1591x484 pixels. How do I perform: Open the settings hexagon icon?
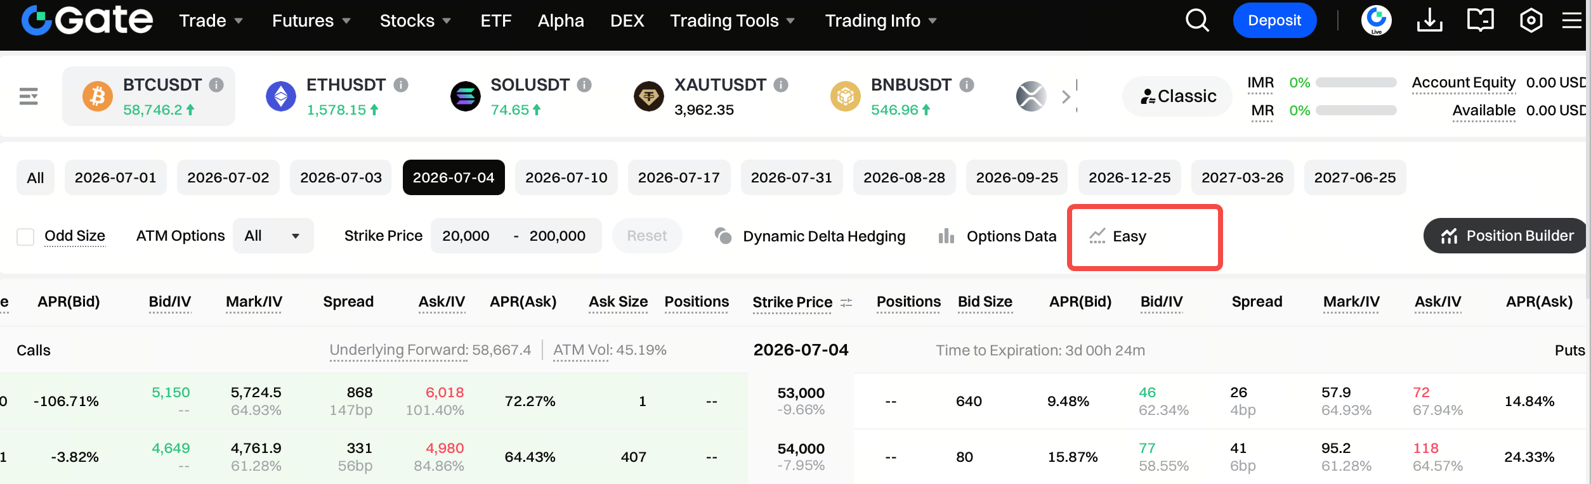[1531, 20]
